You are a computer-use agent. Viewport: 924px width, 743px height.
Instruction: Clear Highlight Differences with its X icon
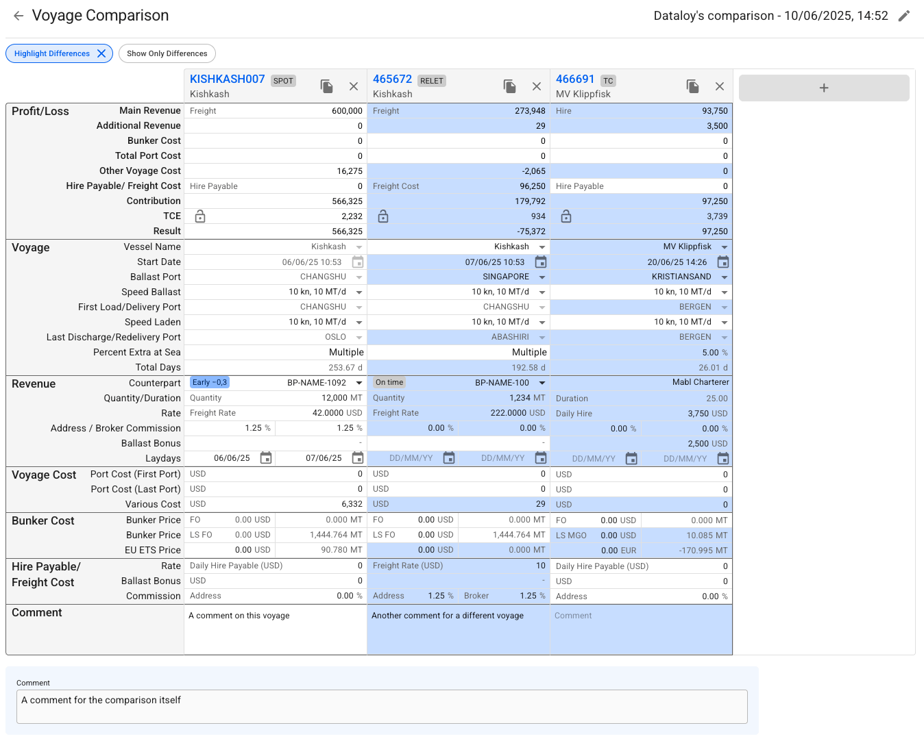click(x=101, y=53)
